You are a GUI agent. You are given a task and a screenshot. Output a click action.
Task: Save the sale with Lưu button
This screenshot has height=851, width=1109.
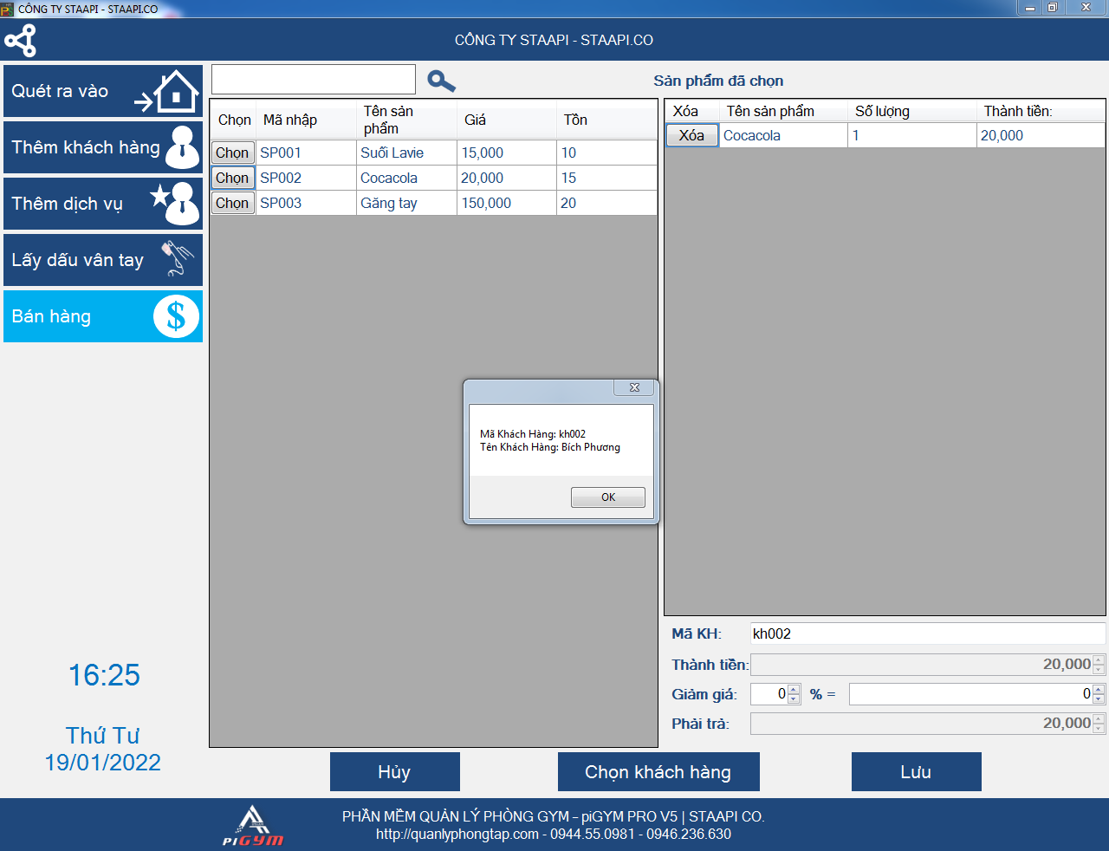click(x=916, y=771)
